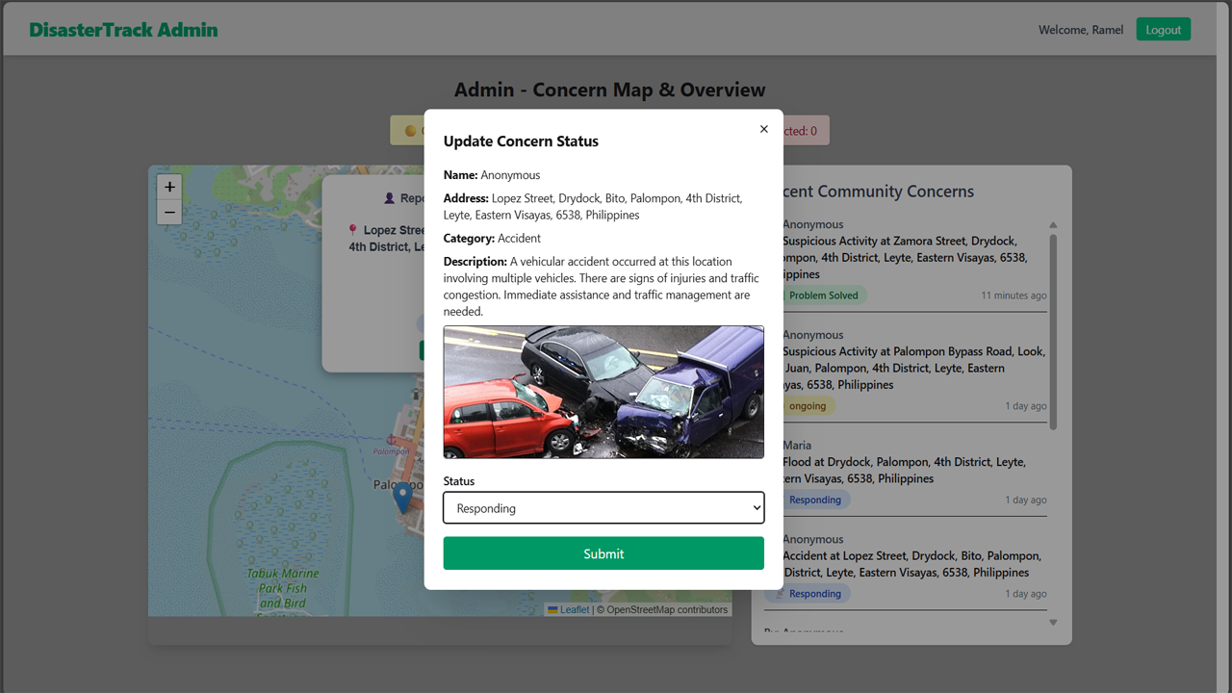Viewport: 1232px width, 693px height.
Task: Click the concerns list scroll up arrow
Action: (x=1053, y=225)
